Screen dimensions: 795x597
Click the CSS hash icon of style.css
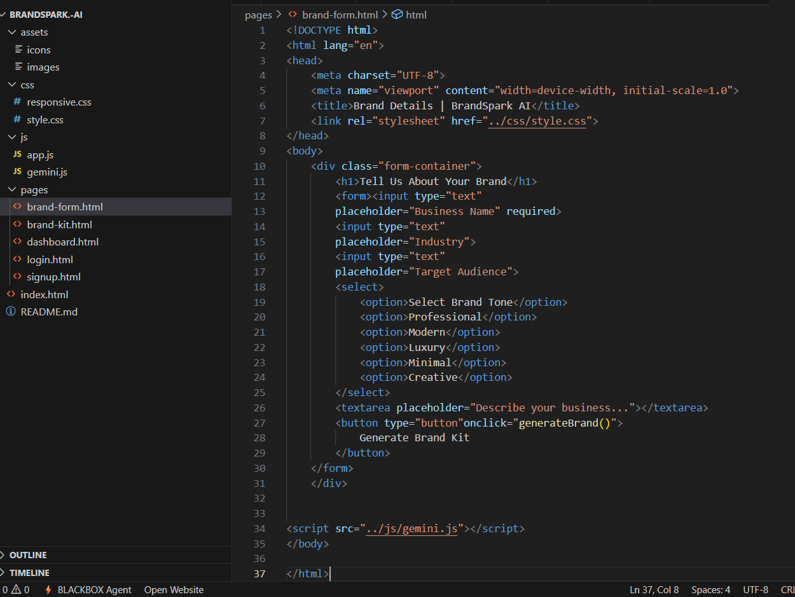pyautogui.click(x=17, y=120)
